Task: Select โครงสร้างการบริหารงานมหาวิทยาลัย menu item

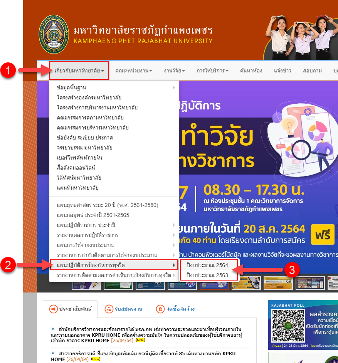Action: point(114,108)
